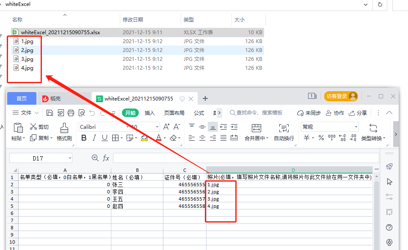Toggle Italic formatting
The width and height of the screenshot is (408, 250).
94,138
